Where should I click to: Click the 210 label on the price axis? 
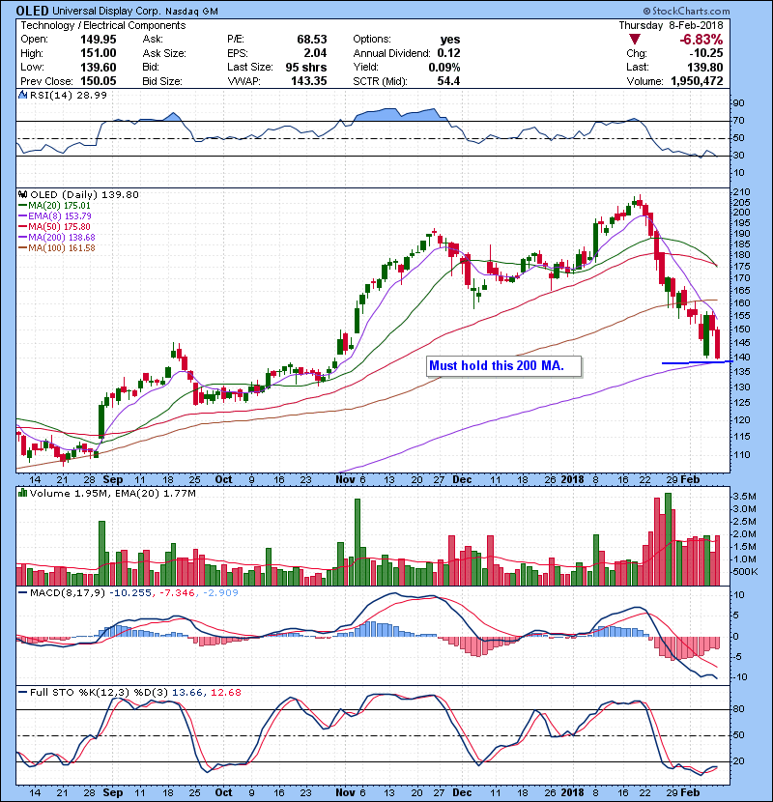point(741,192)
